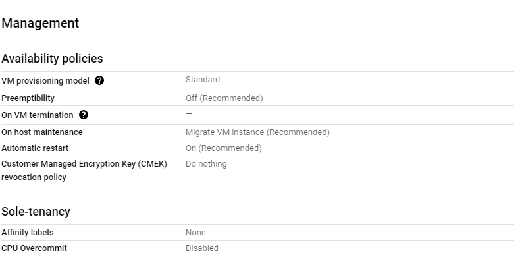Viewport: 520px width, 259px height.
Task: Click the Do nothing policy value
Action: pos(206,164)
